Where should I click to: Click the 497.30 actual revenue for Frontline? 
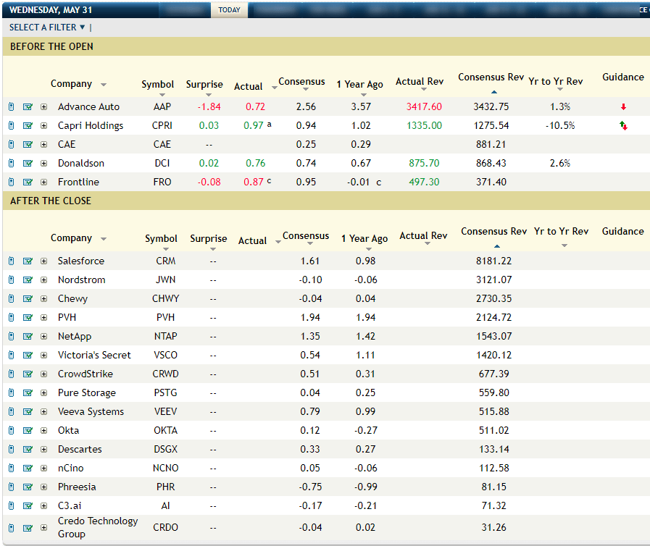pyautogui.click(x=424, y=182)
